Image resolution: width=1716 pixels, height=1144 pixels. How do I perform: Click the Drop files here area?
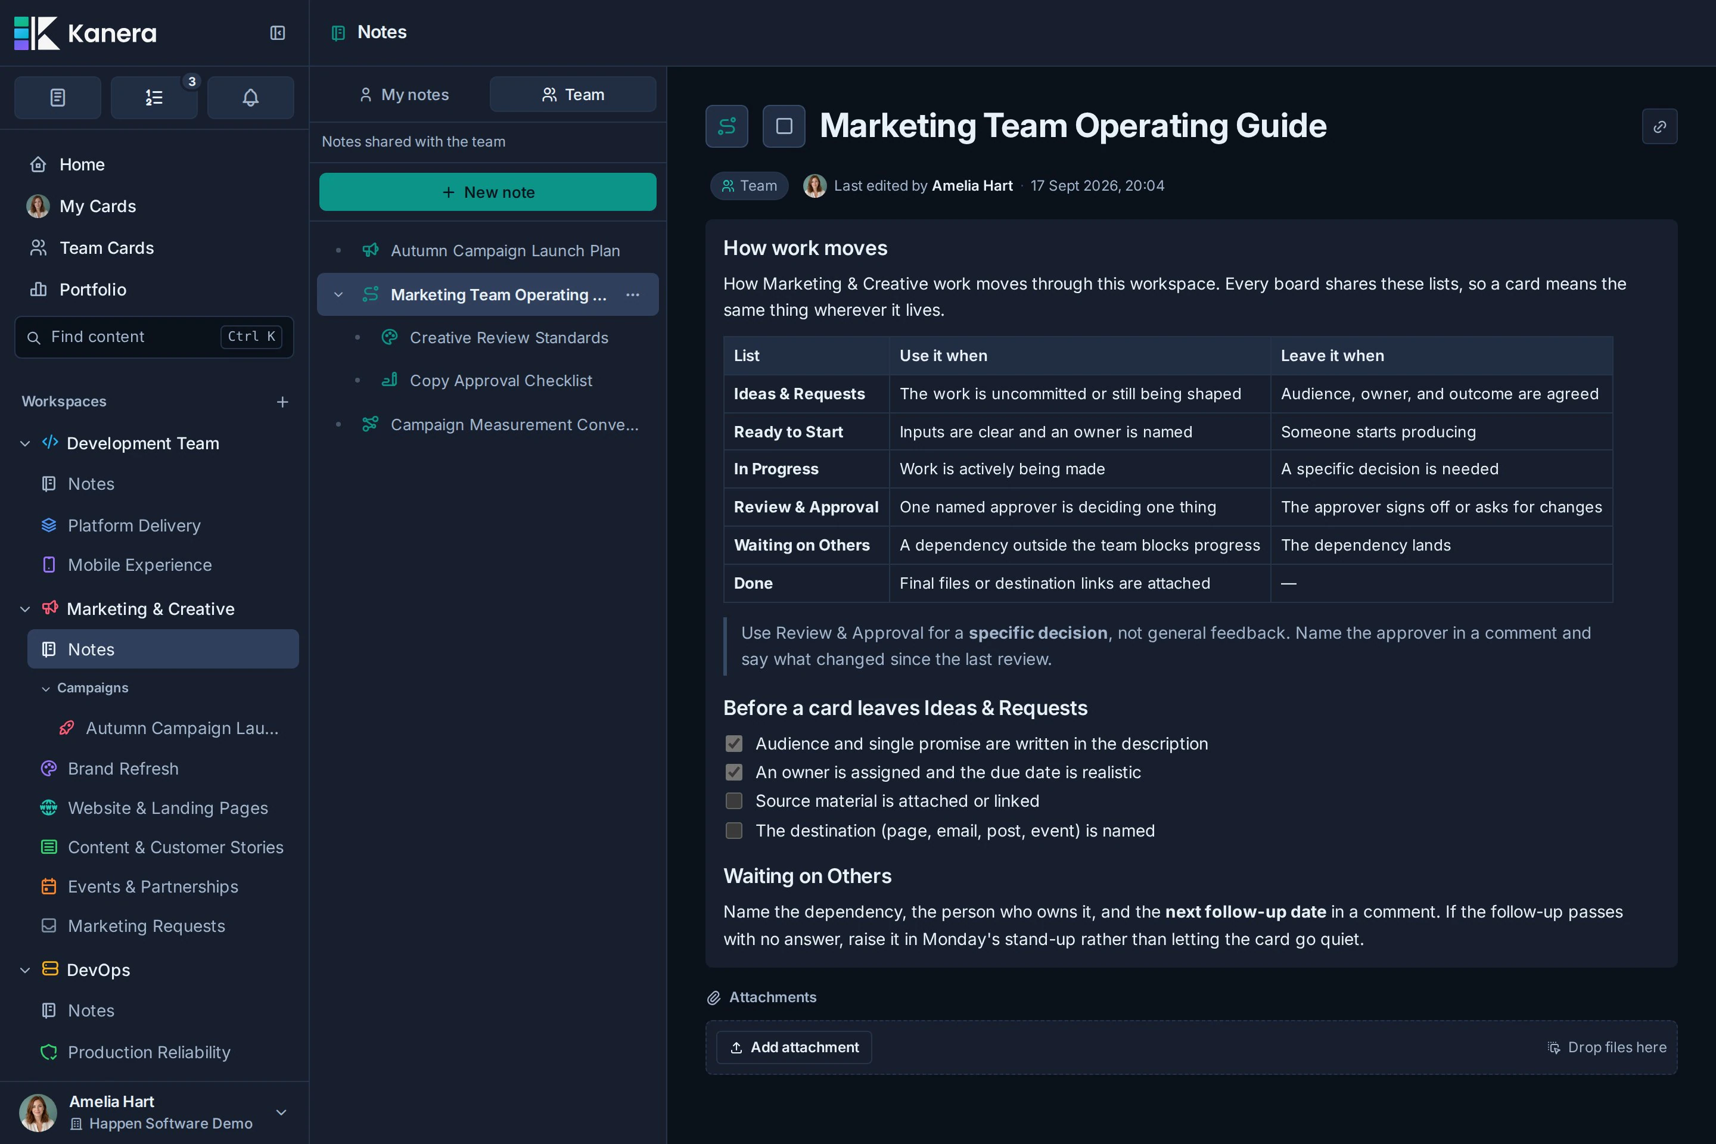pyautogui.click(x=1608, y=1047)
